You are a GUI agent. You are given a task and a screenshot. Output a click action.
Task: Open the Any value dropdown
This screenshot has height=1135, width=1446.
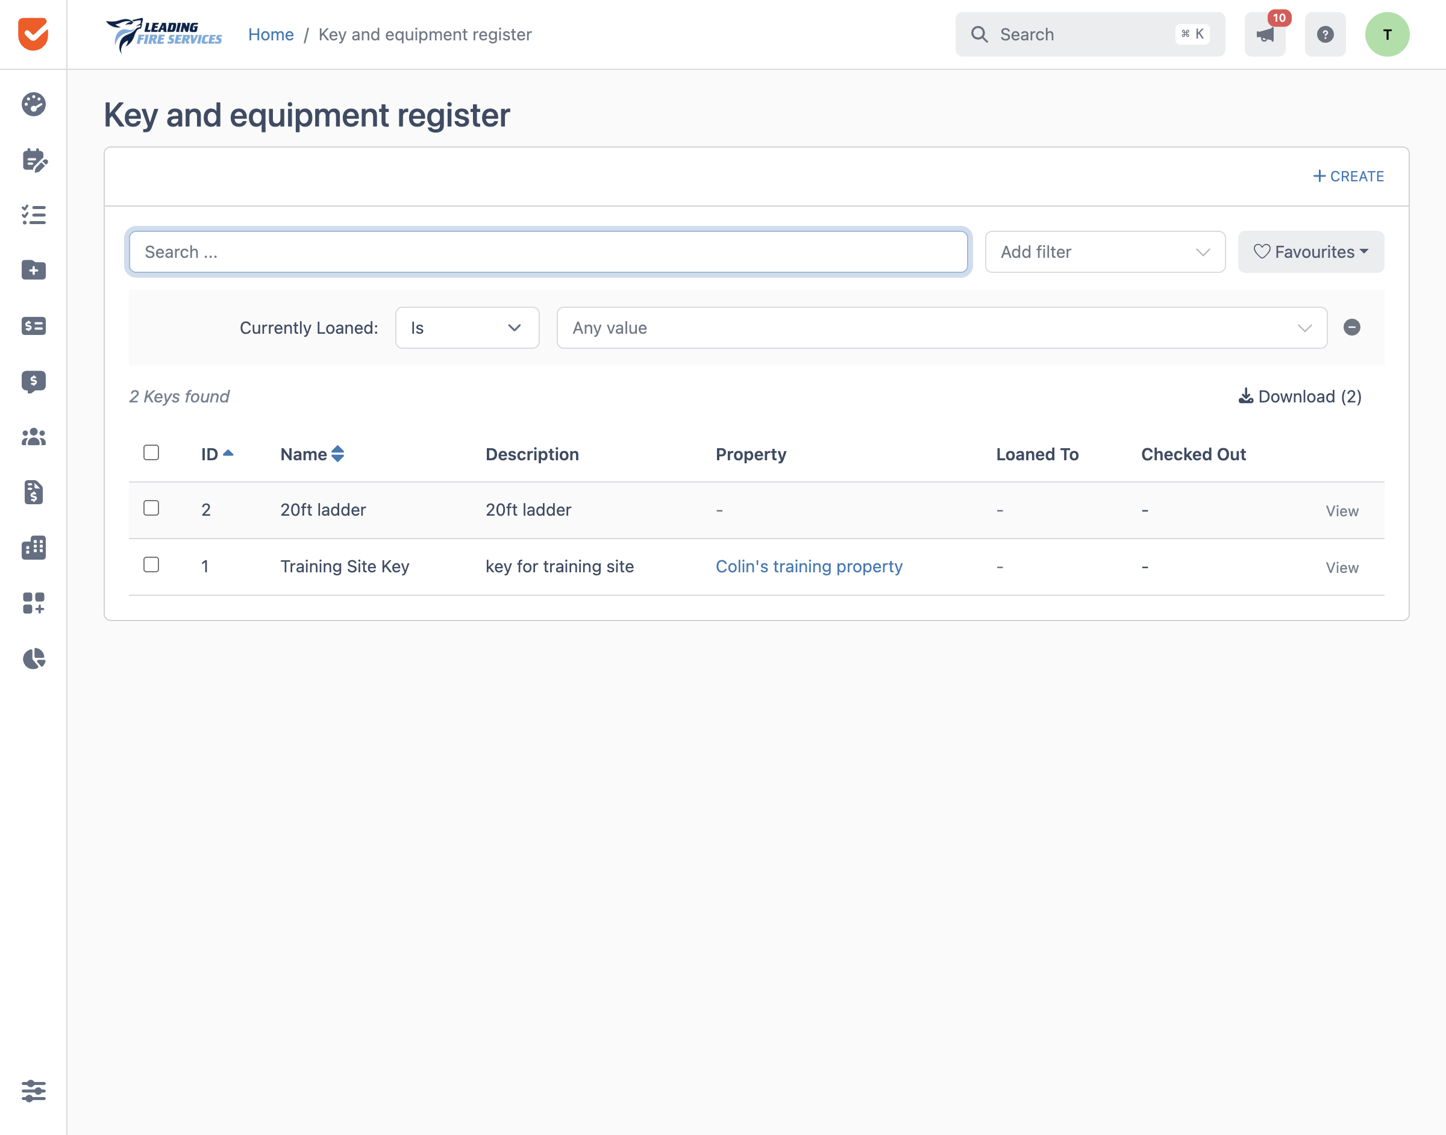pyautogui.click(x=942, y=328)
